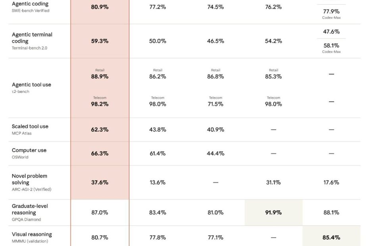Select the Telecom 71.5% value

[x=215, y=104]
